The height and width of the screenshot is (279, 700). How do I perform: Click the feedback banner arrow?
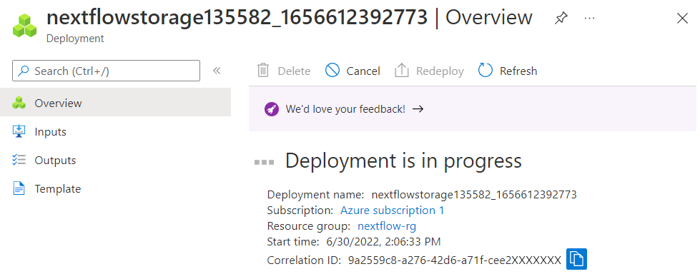coord(418,108)
